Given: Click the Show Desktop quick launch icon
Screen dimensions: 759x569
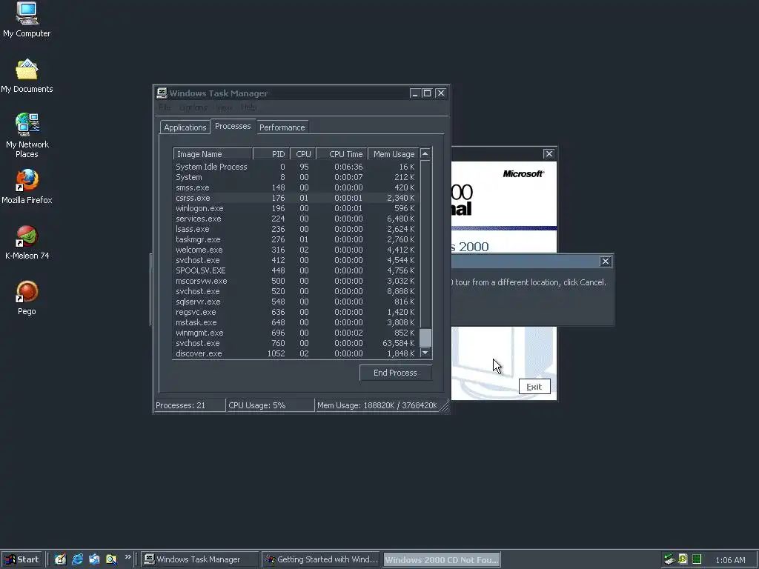Looking at the screenshot, I should [x=60, y=559].
